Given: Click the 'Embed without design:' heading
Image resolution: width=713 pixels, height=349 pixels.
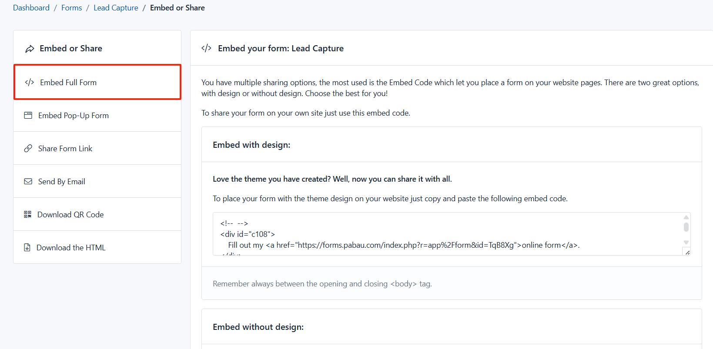Looking at the screenshot, I should coord(258,327).
